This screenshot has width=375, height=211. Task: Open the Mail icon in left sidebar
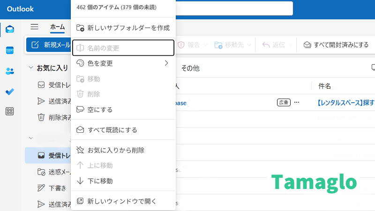coord(10,30)
